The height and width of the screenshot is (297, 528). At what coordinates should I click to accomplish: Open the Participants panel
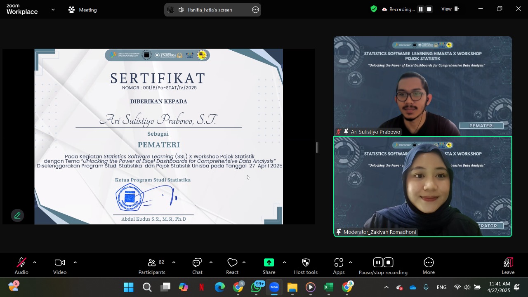pyautogui.click(x=152, y=266)
